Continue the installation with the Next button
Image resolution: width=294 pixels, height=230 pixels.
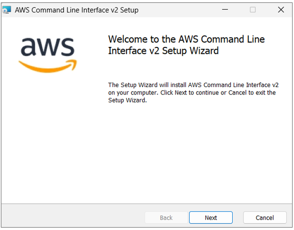(211, 218)
